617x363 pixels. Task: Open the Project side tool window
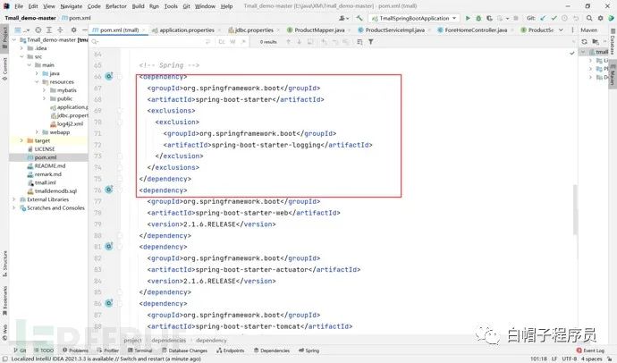pyautogui.click(x=4, y=38)
